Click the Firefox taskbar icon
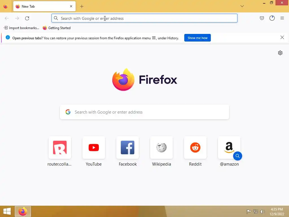 pos(23,211)
